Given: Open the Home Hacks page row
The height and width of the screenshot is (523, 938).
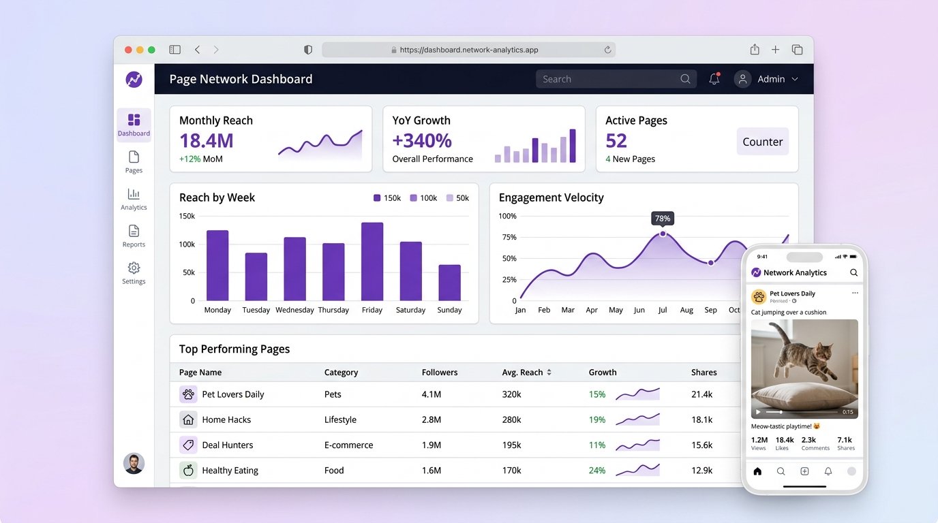Looking at the screenshot, I should point(455,419).
